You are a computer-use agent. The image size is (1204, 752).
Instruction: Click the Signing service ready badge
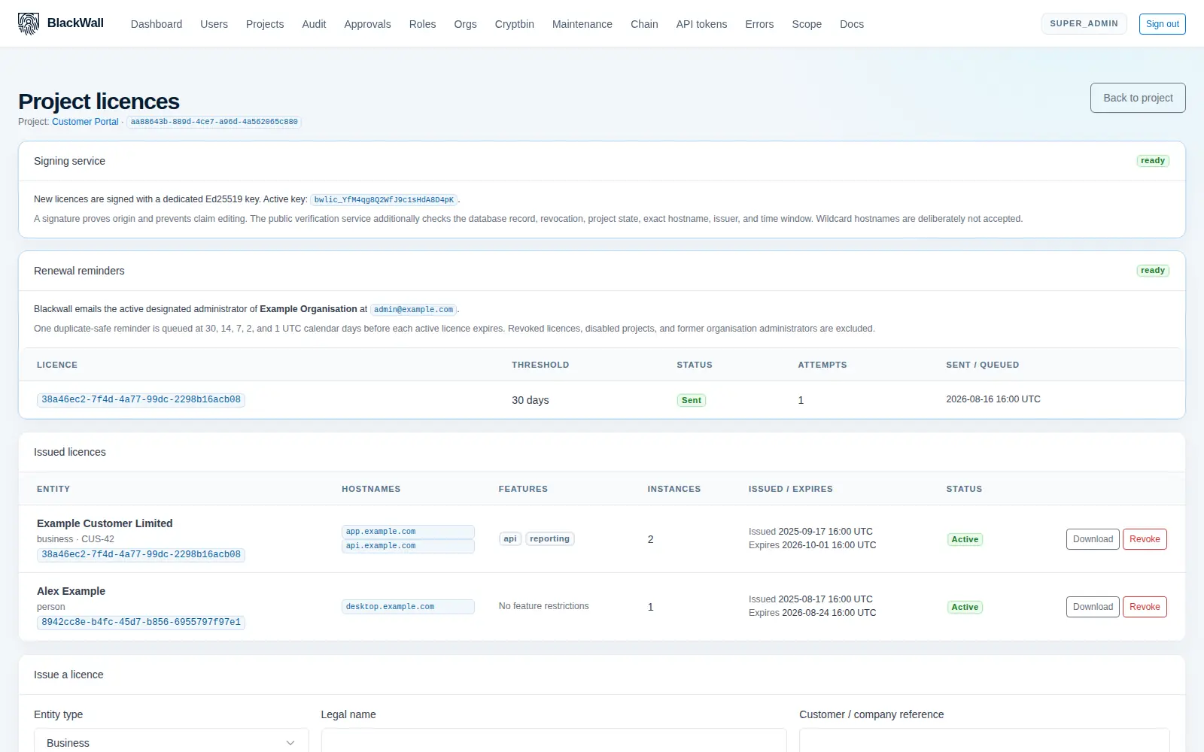(1152, 161)
